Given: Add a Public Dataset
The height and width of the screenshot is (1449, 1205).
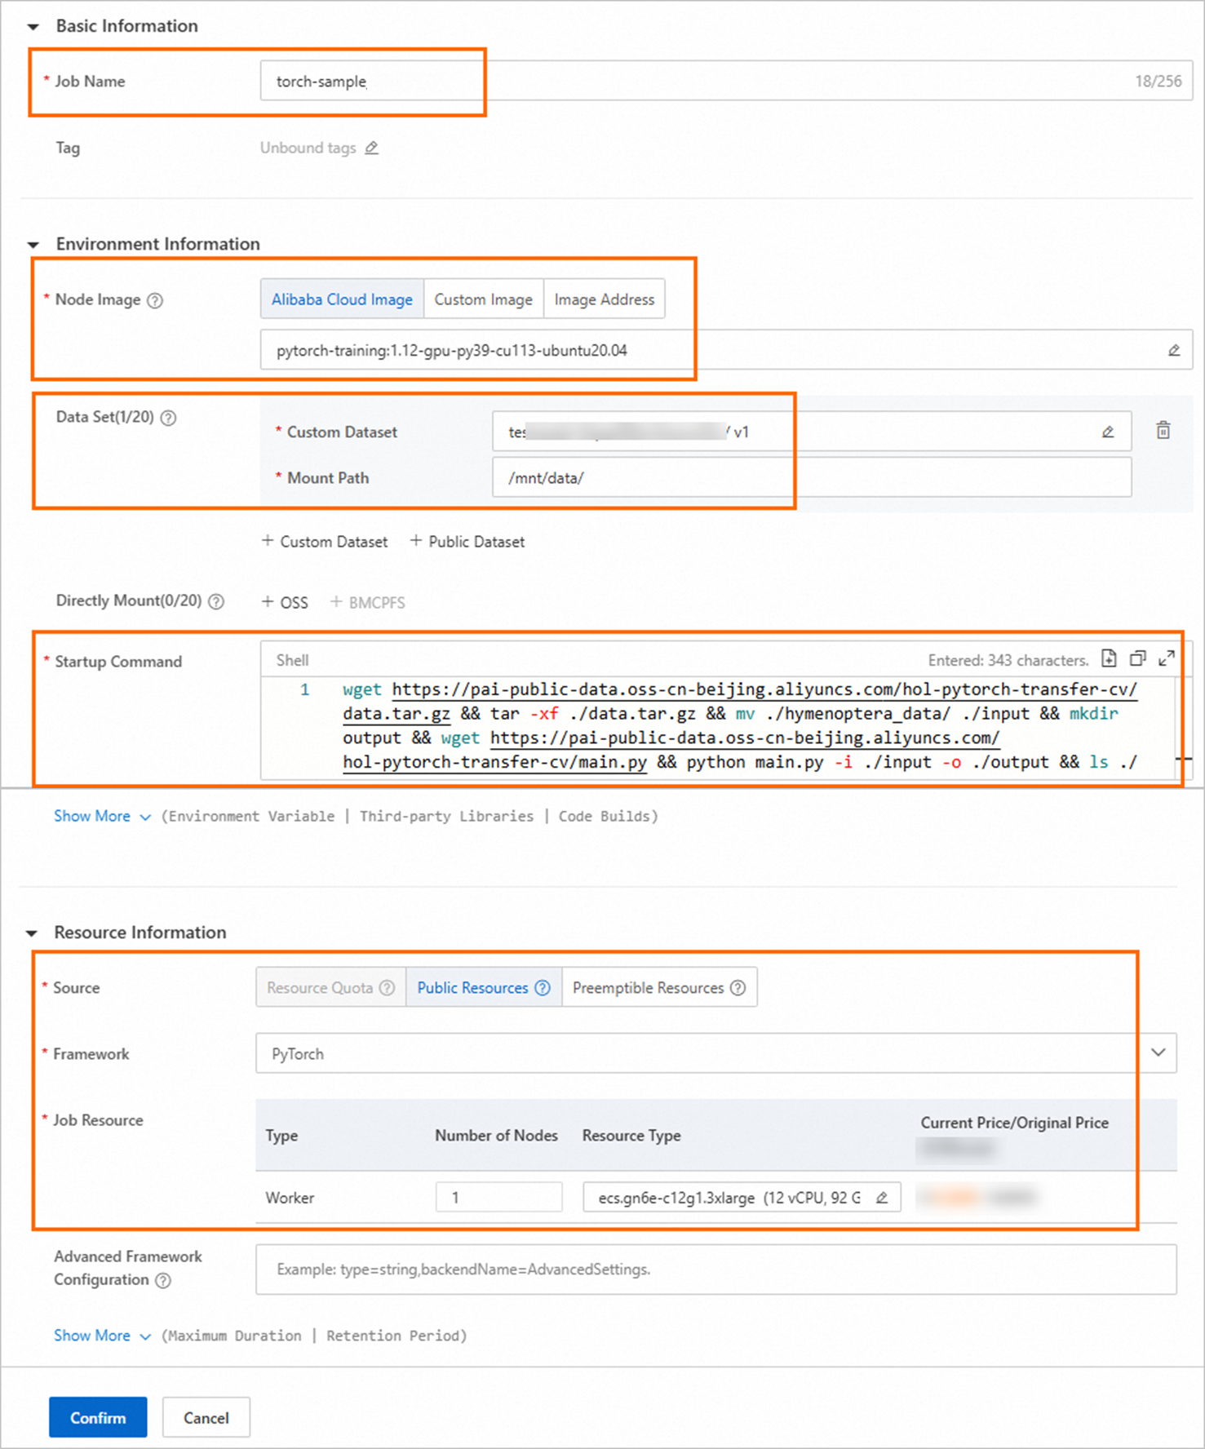Looking at the screenshot, I should pyautogui.click(x=467, y=542).
